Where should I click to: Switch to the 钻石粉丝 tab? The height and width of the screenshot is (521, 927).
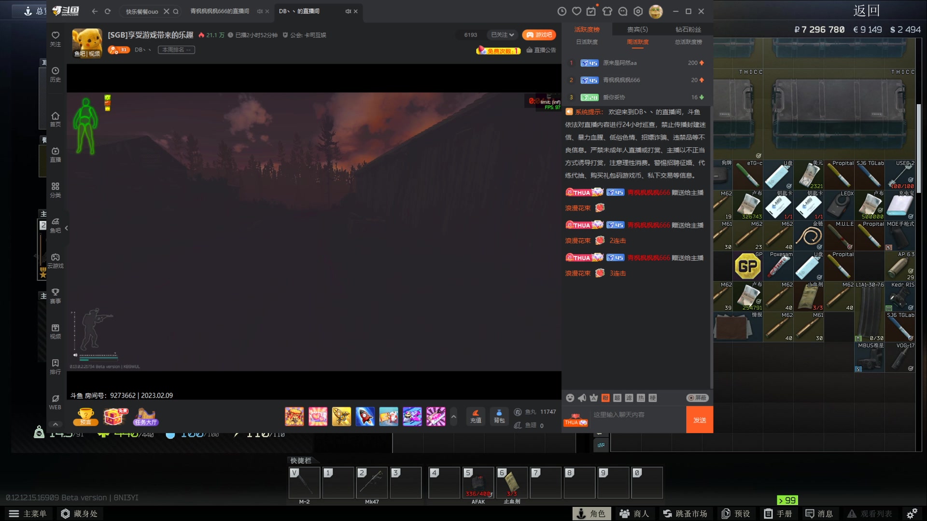point(688,29)
